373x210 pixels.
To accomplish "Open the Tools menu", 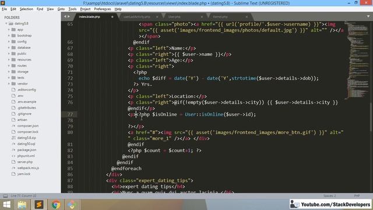I will (72, 9).
